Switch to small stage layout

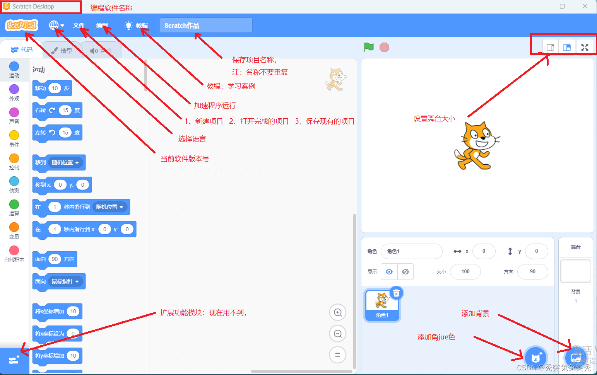pos(550,47)
